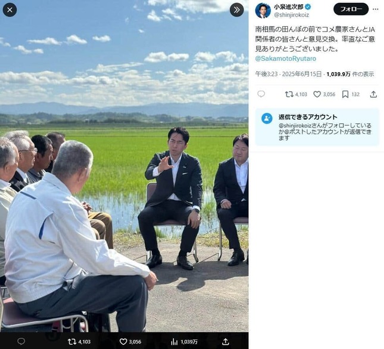Image resolution: width=384 pixels, height=349 pixels.
Task: View the 1,039.9万 件の表示 view count
Action: click(350, 74)
